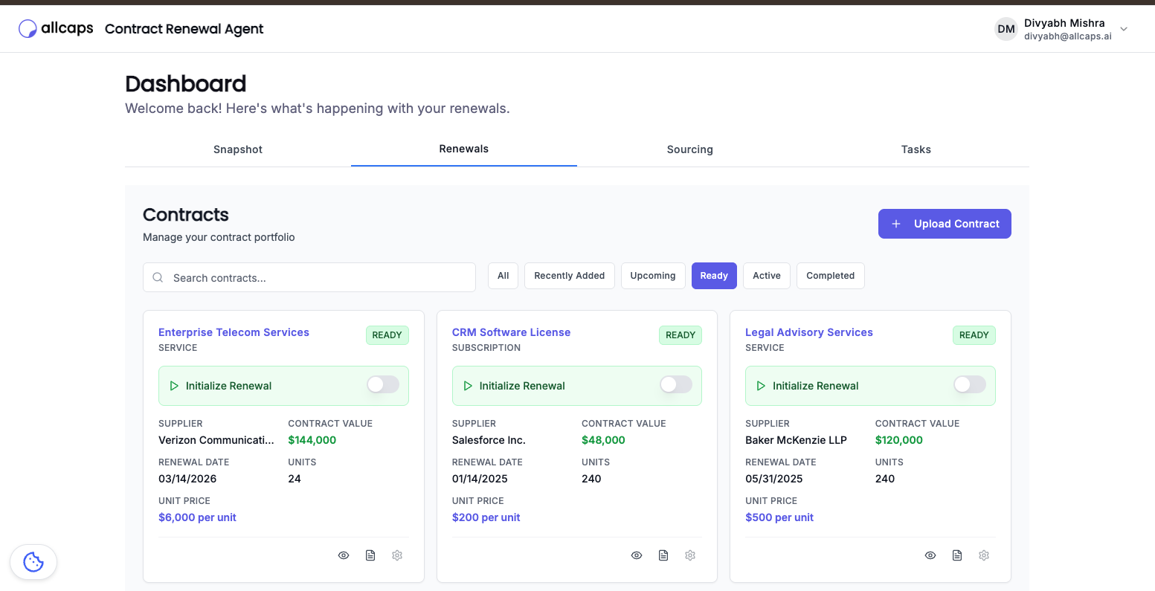Open cookie preferences icon
Image resolution: width=1155 pixels, height=591 pixels.
tap(33, 562)
